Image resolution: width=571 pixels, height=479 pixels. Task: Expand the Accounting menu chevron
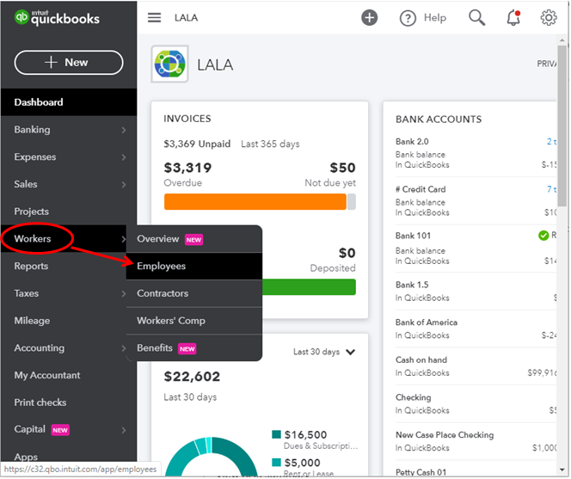pyautogui.click(x=124, y=348)
